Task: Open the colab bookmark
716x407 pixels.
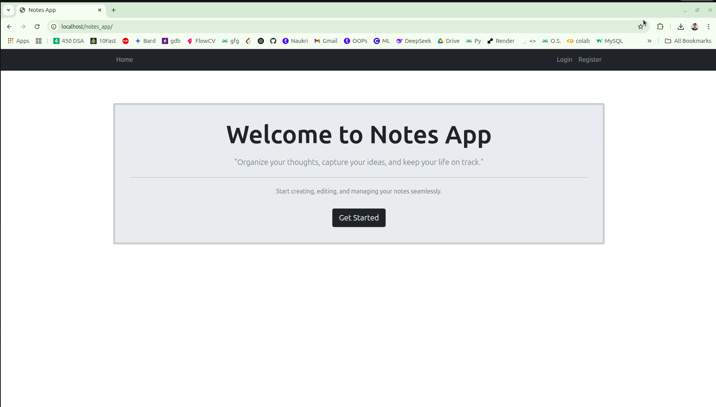Action: pos(578,41)
